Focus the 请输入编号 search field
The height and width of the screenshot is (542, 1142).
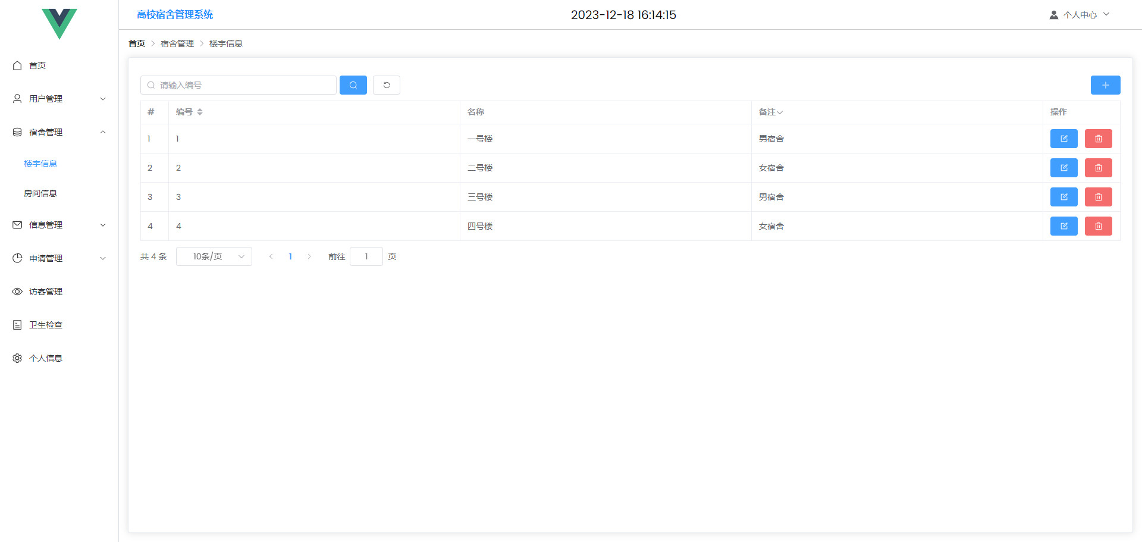244,85
